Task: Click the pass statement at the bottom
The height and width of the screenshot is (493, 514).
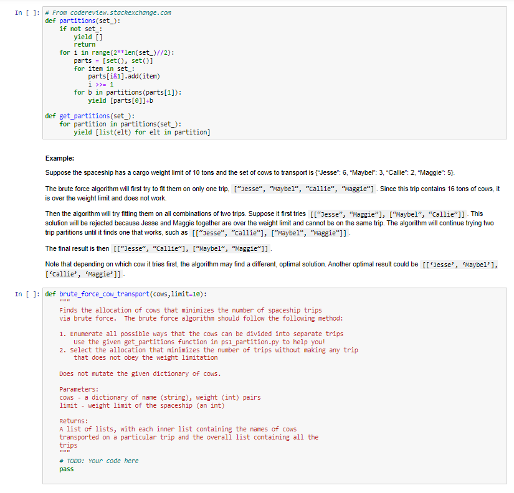Action: pyautogui.click(x=66, y=469)
